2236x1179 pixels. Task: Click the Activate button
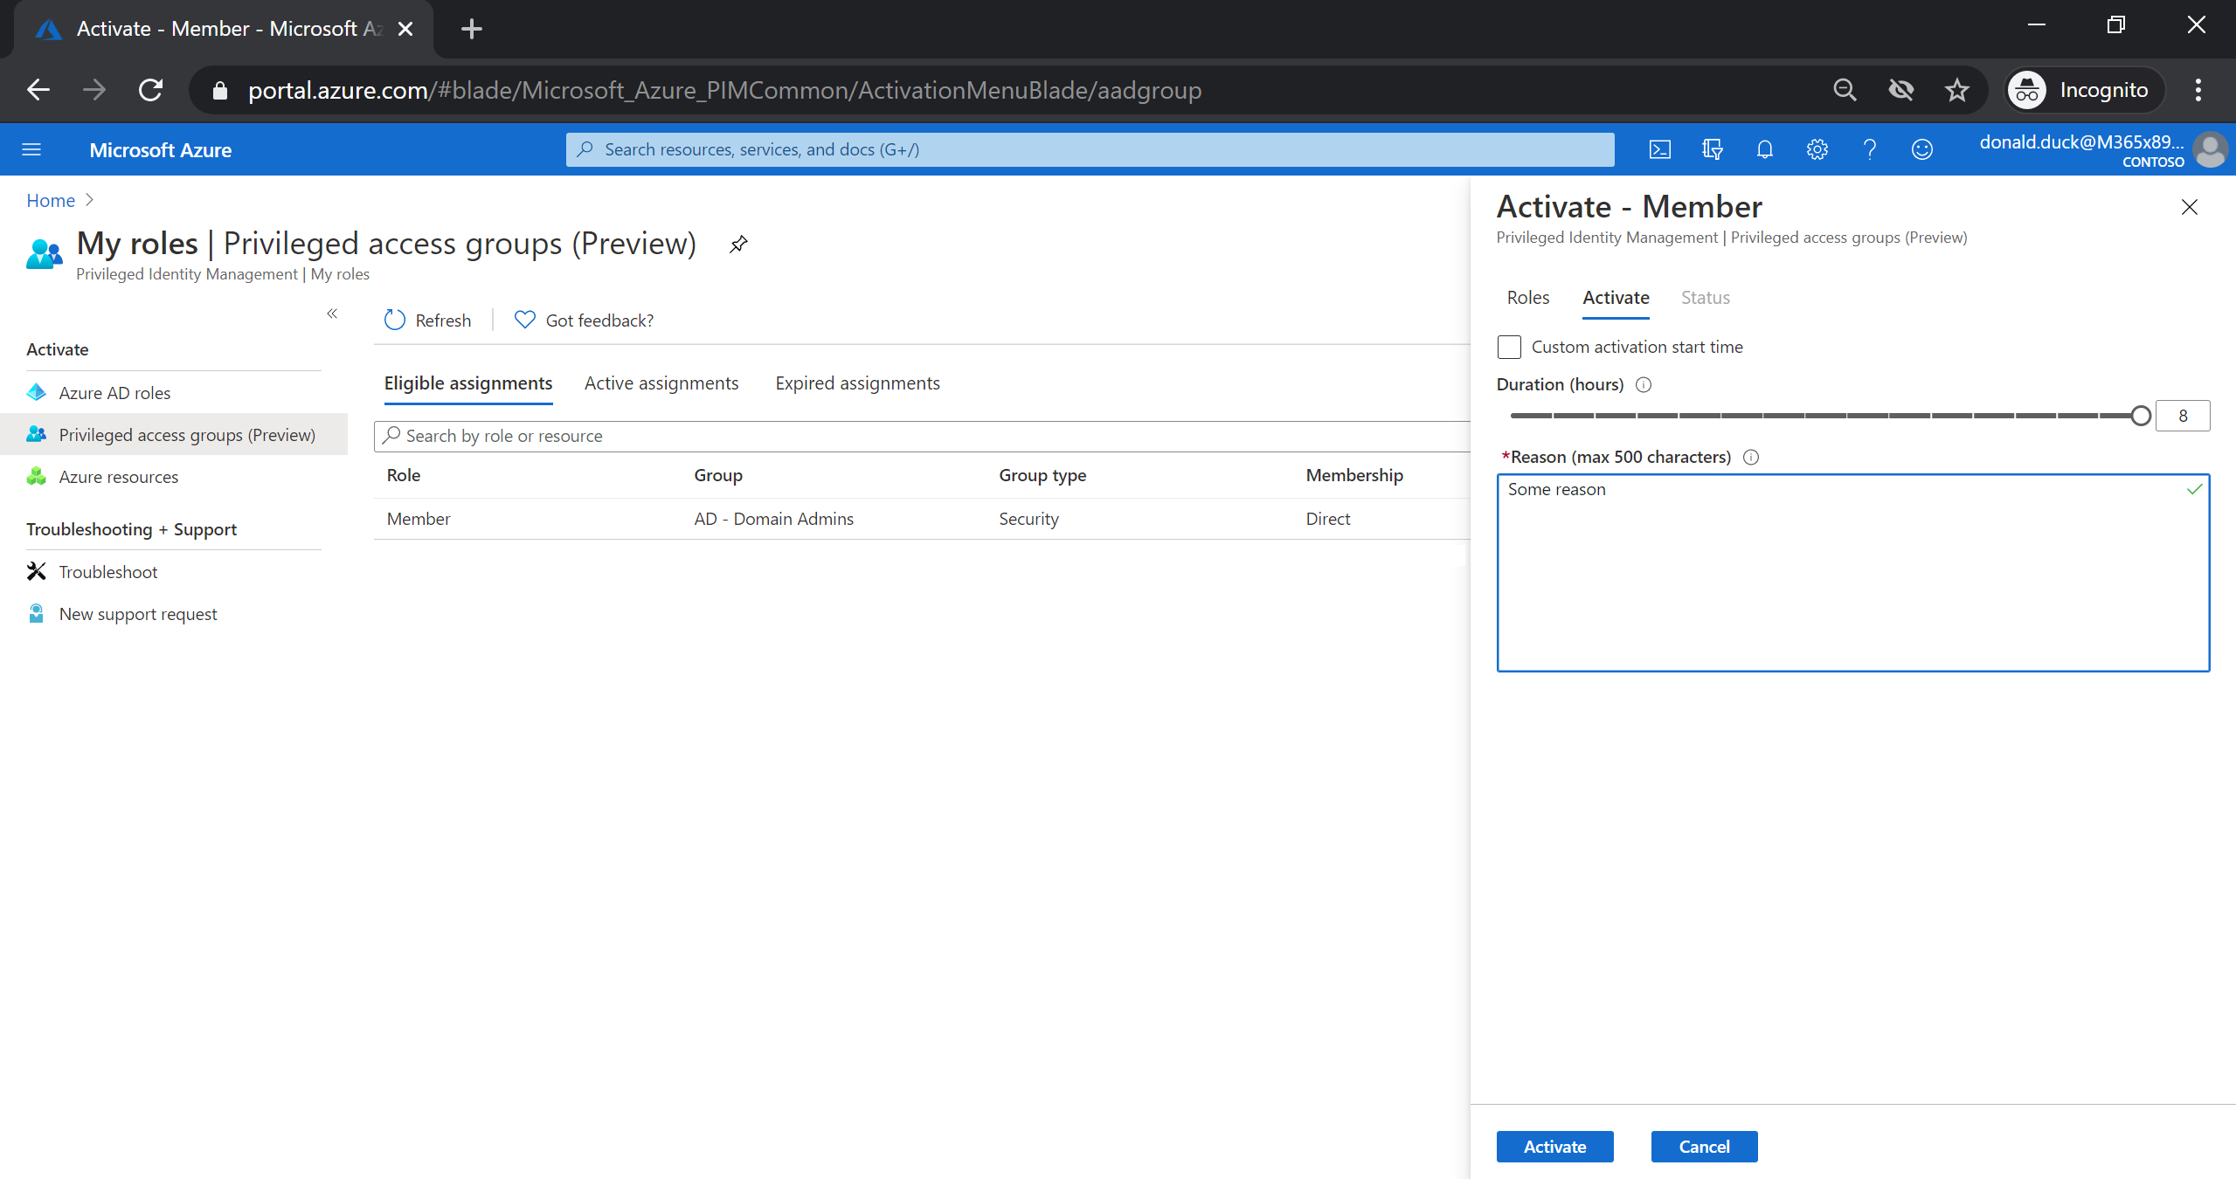(1554, 1146)
